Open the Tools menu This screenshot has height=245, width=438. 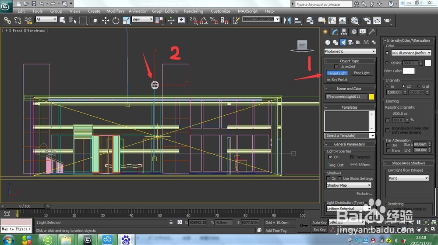point(37,11)
